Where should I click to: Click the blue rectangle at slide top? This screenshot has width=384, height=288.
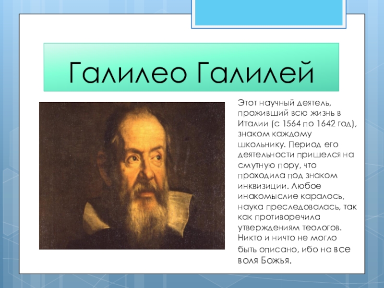tap(269, 13)
